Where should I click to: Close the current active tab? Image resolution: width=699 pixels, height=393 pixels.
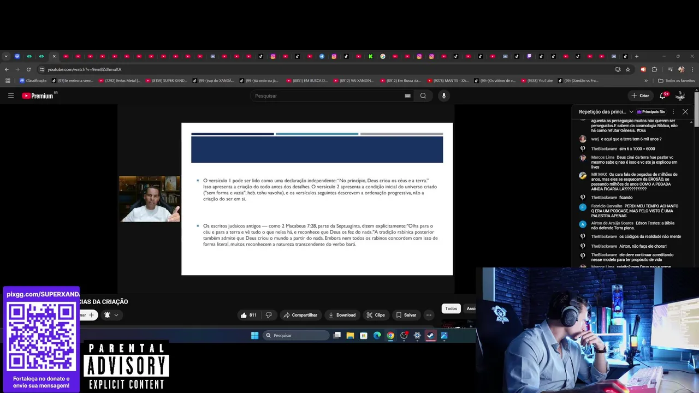coord(54,56)
